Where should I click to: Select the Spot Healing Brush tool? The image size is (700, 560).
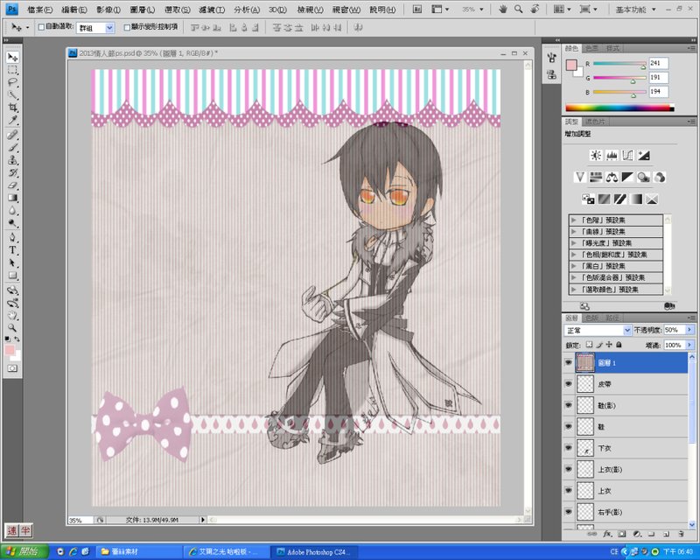pyautogui.click(x=12, y=135)
